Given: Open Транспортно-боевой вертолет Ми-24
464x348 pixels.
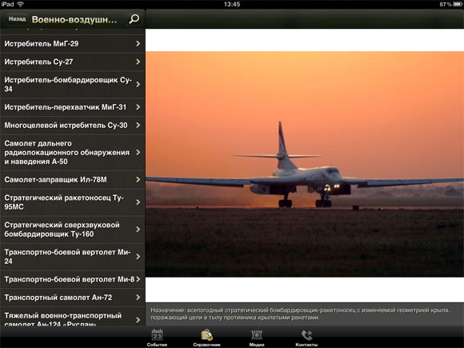Looking at the screenshot, I should 73,257.
